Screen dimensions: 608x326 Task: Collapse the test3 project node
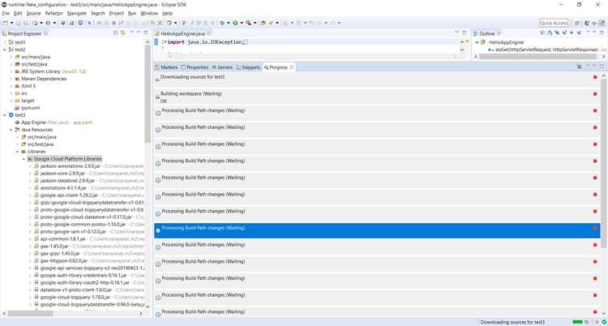point(5,115)
